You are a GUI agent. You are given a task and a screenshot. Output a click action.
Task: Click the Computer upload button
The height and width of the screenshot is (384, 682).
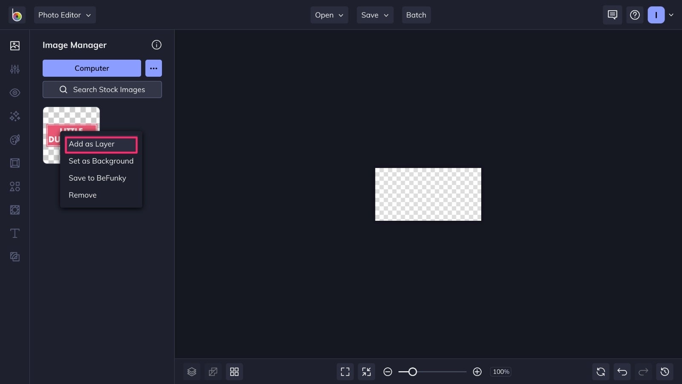pyautogui.click(x=92, y=68)
